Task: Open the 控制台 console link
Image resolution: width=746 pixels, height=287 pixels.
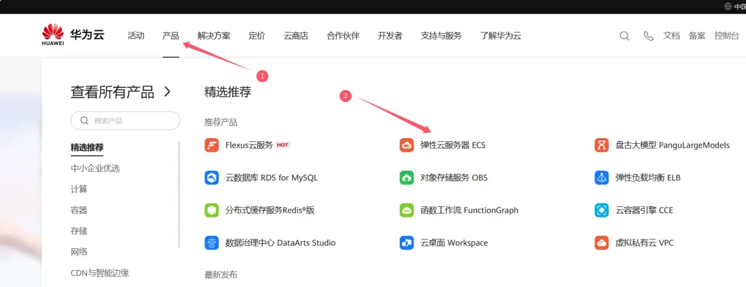Action: click(x=727, y=36)
